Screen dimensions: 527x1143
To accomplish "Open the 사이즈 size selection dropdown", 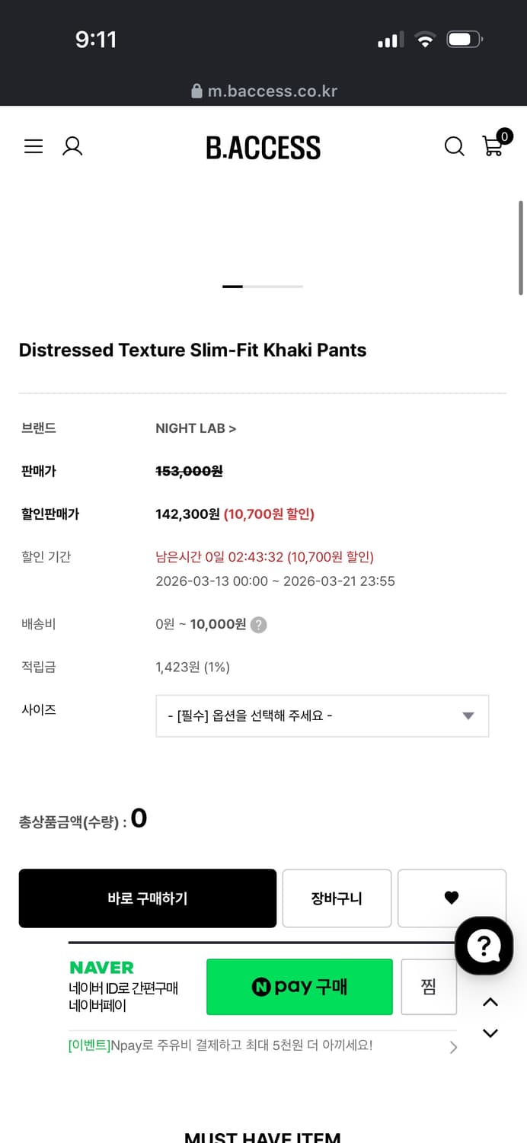I will 321,716.
